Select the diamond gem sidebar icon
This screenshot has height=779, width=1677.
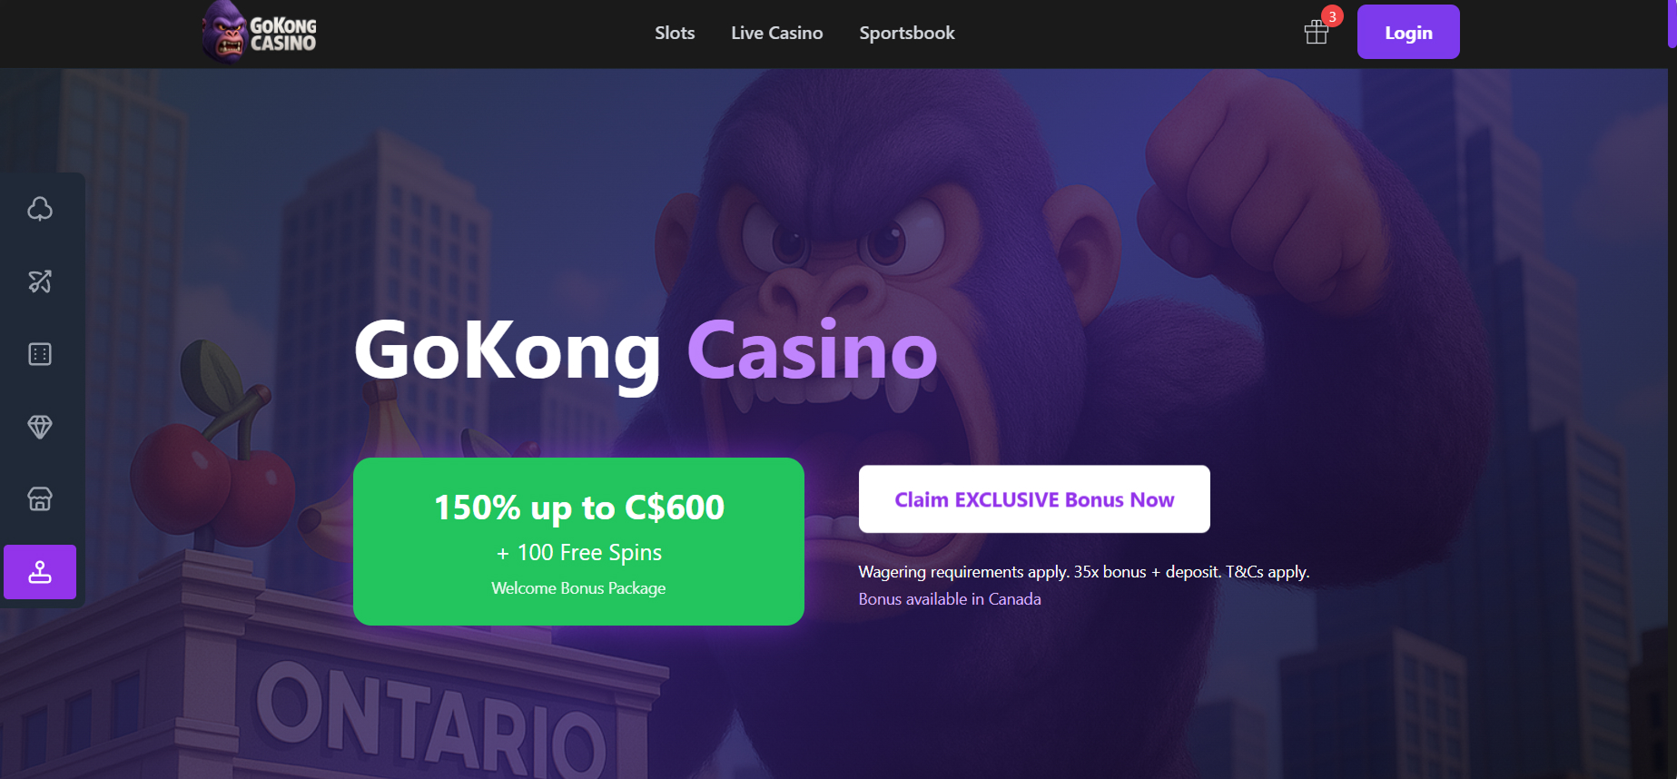[40, 427]
